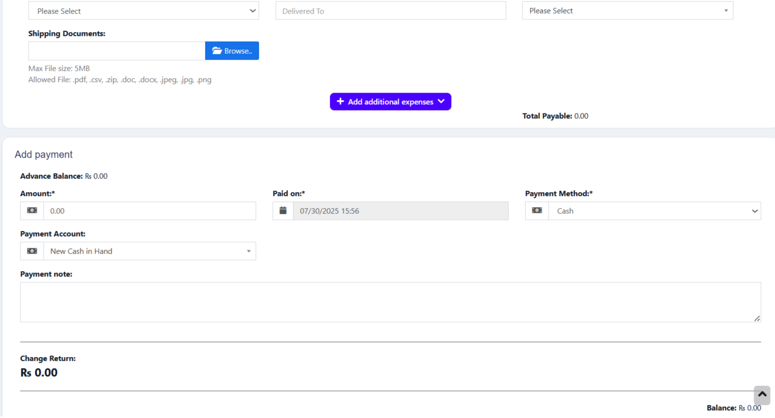Open Payment Account dropdown showing New Cash in Hand
The width and height of the screenshot is (775, 418).
point(150,251)
